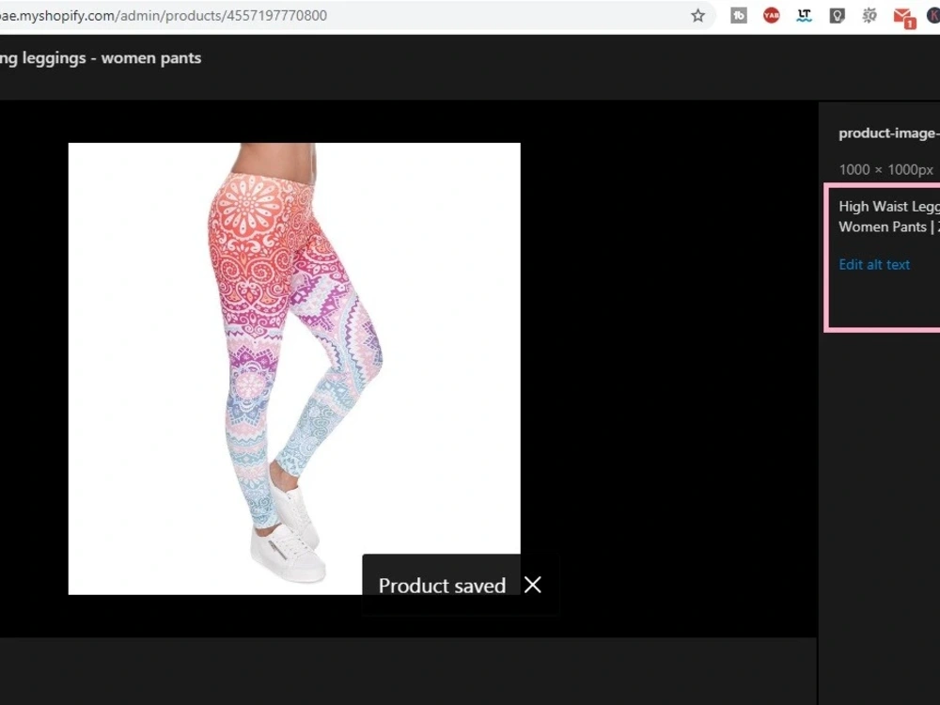The height and width of the screenshot is (705, 940).
Task: Click the product-image file name
Action: click(x=889, y=133)
